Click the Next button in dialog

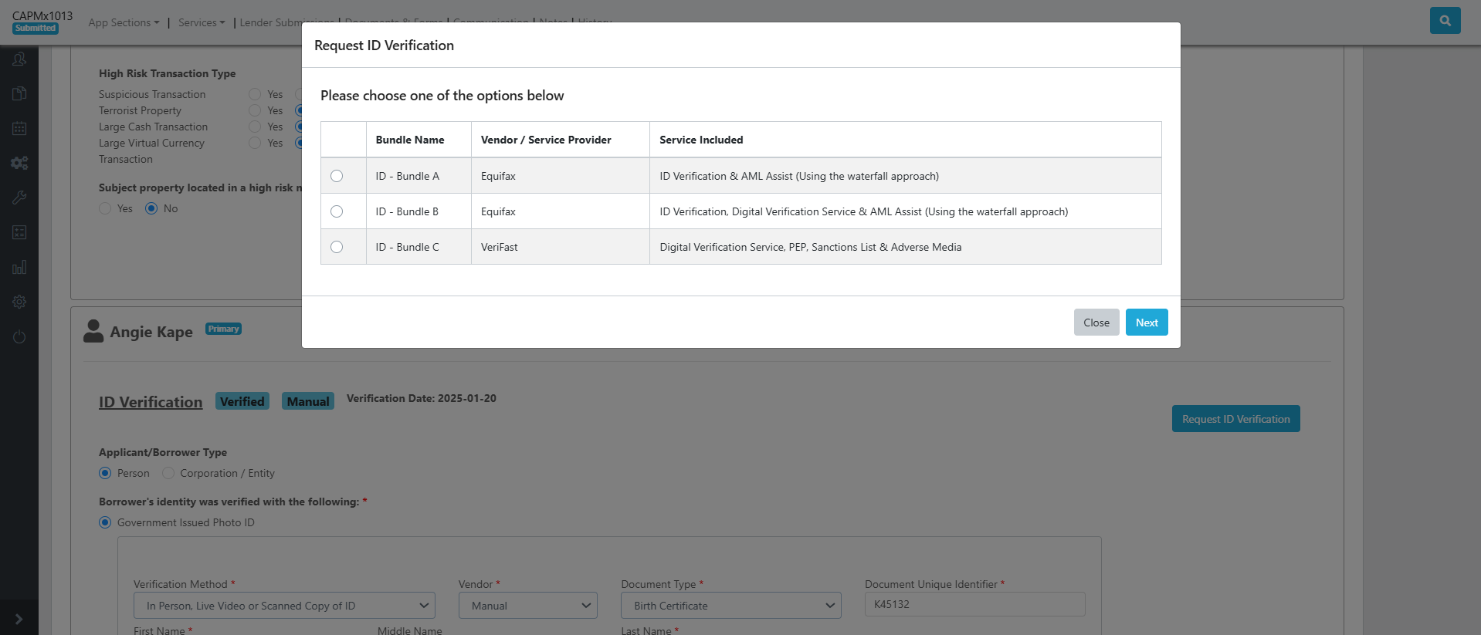tap(1146, 323)
